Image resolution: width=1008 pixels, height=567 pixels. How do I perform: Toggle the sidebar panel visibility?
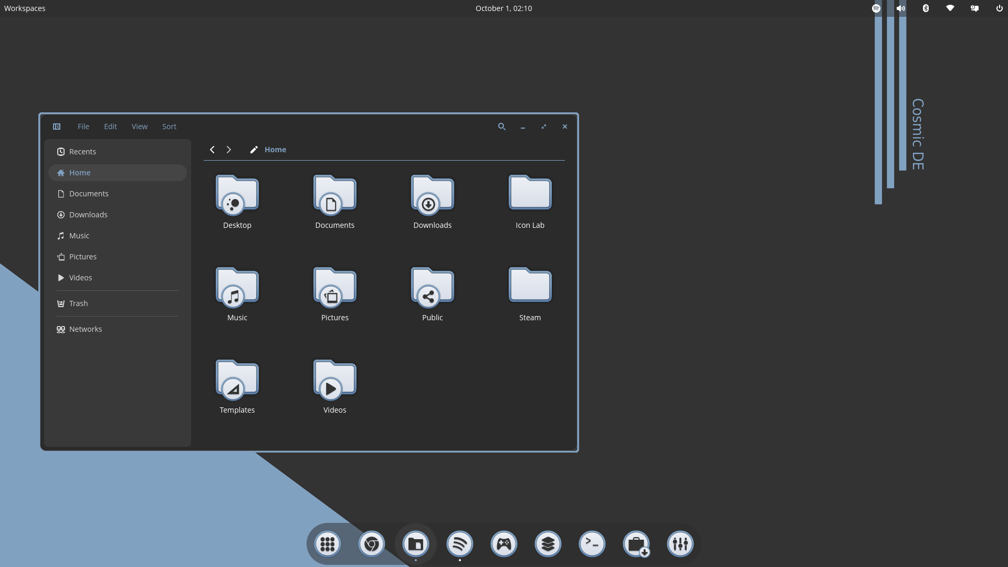(57, 127)
